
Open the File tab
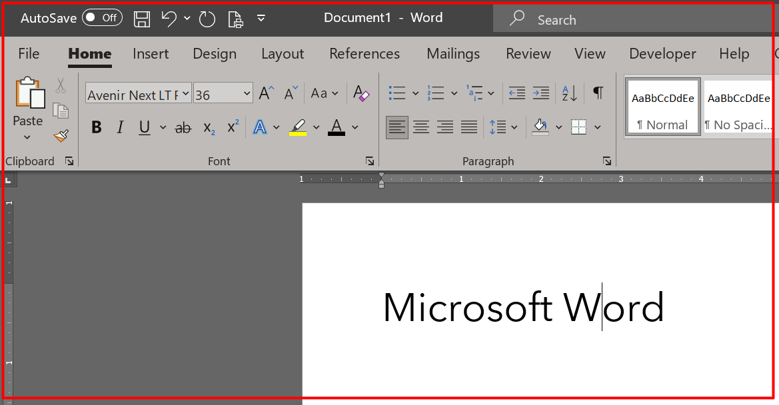[x=29, y=53]
